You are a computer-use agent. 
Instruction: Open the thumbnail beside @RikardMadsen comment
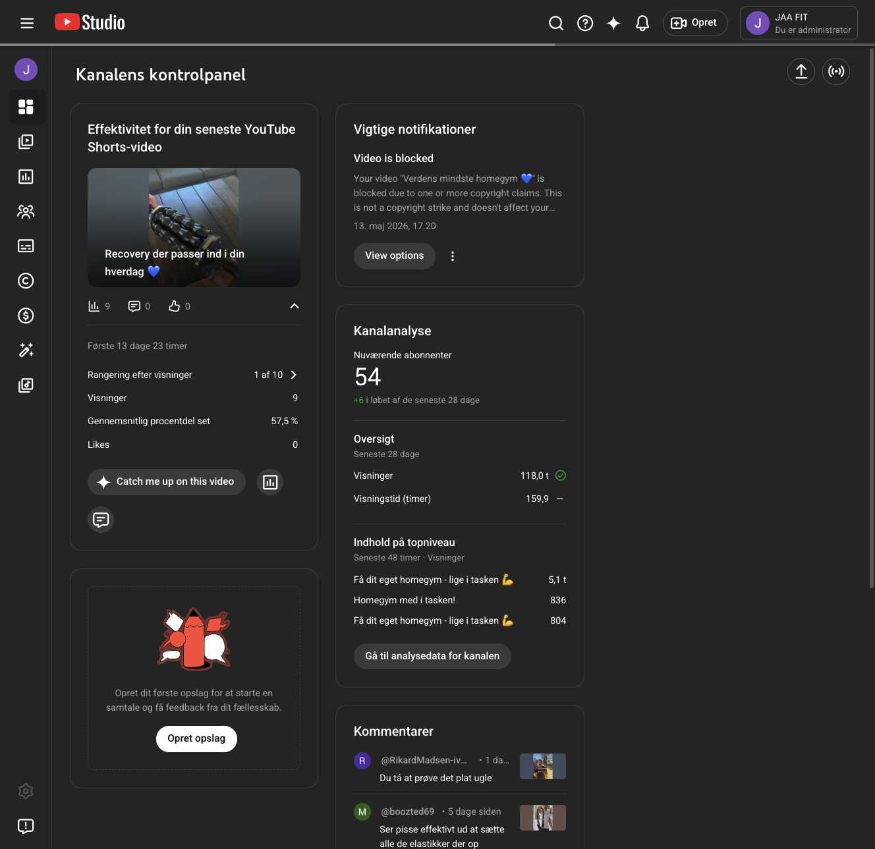tap(543, 767)
